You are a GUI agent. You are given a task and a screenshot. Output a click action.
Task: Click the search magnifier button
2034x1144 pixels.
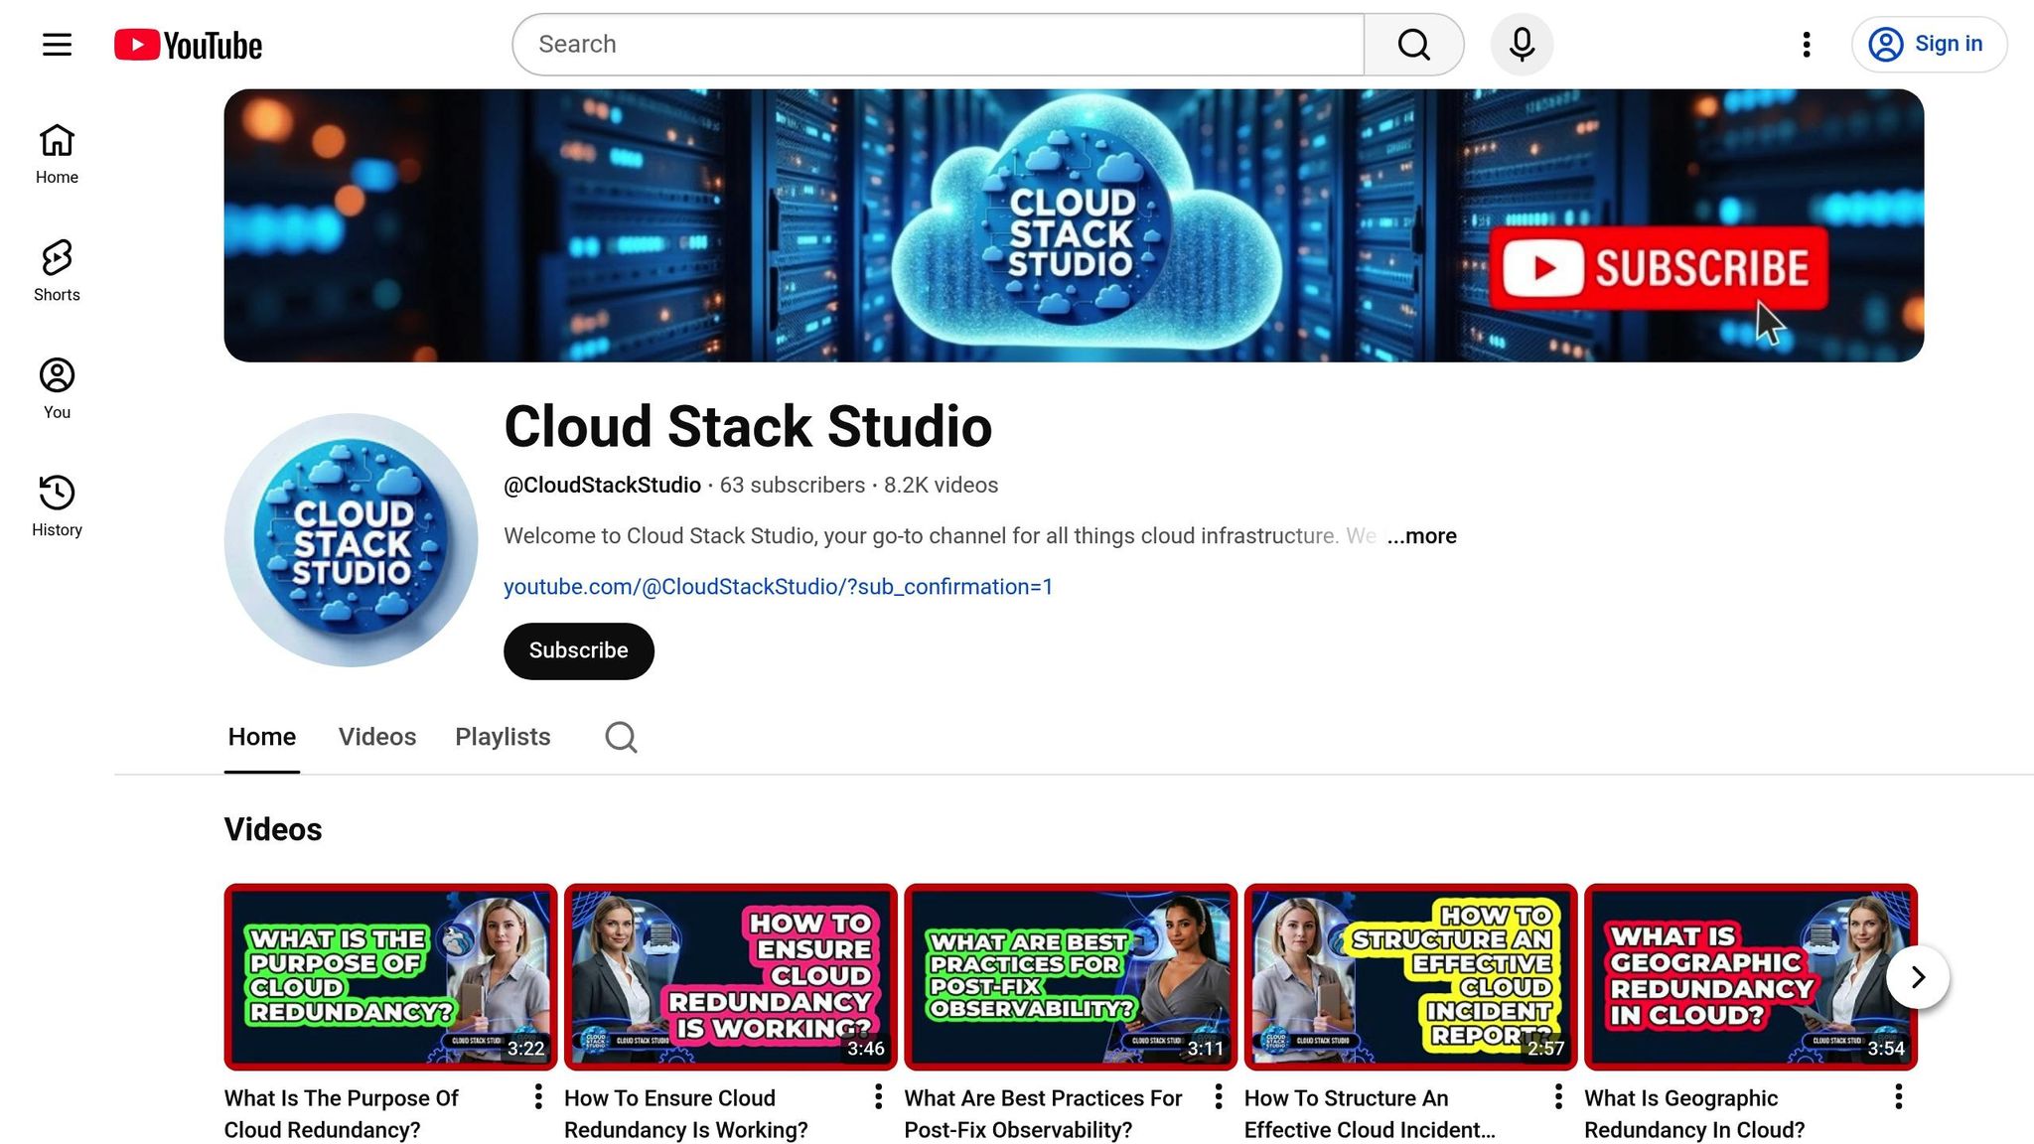click(1413, 45)
